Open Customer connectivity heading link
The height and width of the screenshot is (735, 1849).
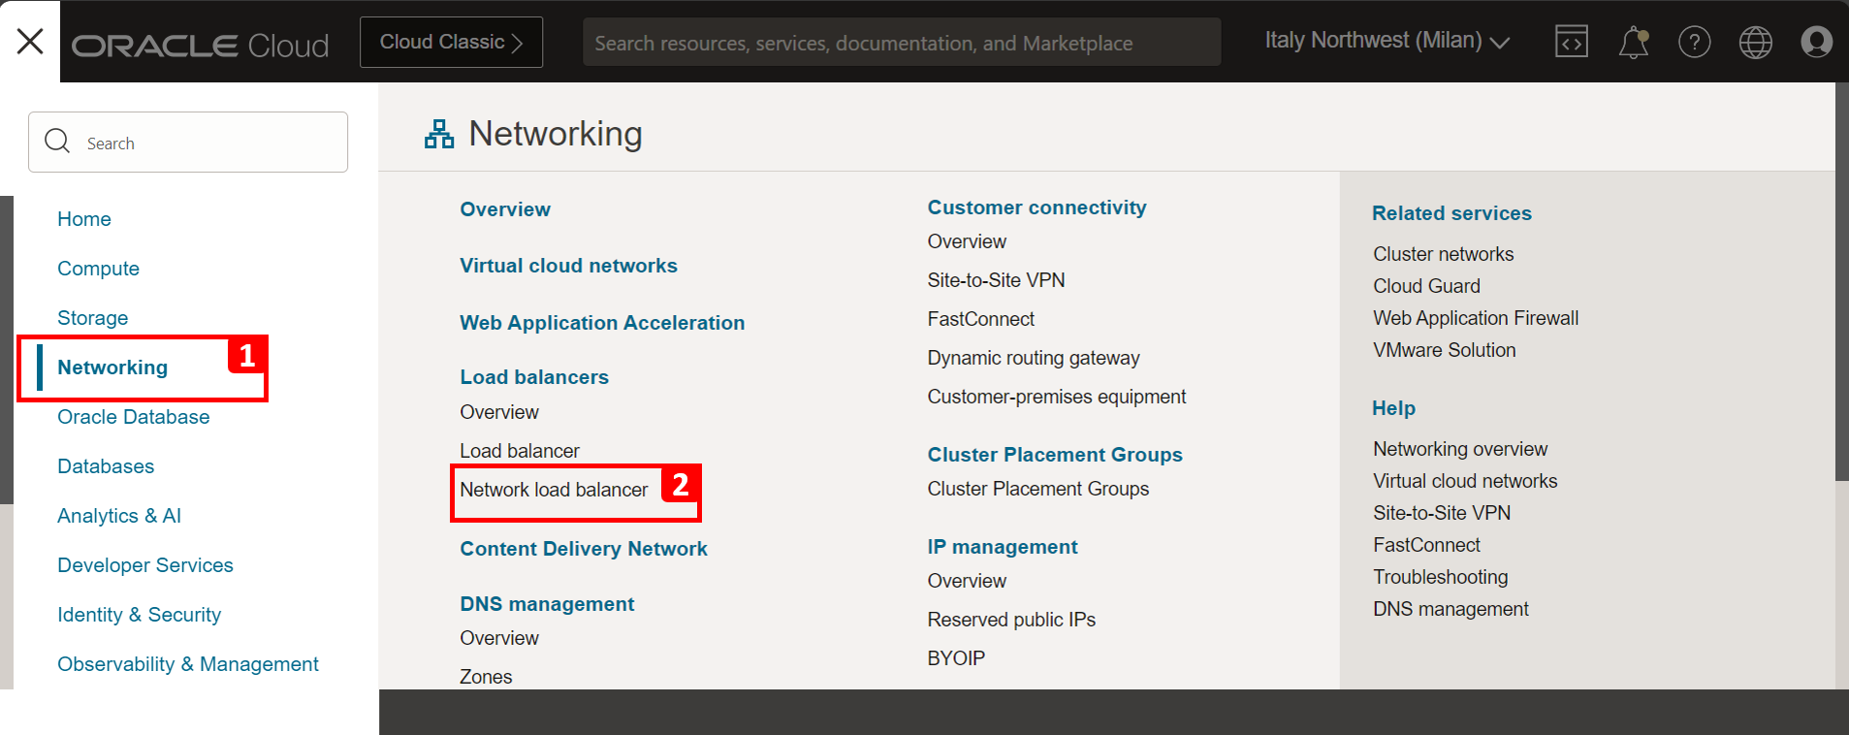1036,208
